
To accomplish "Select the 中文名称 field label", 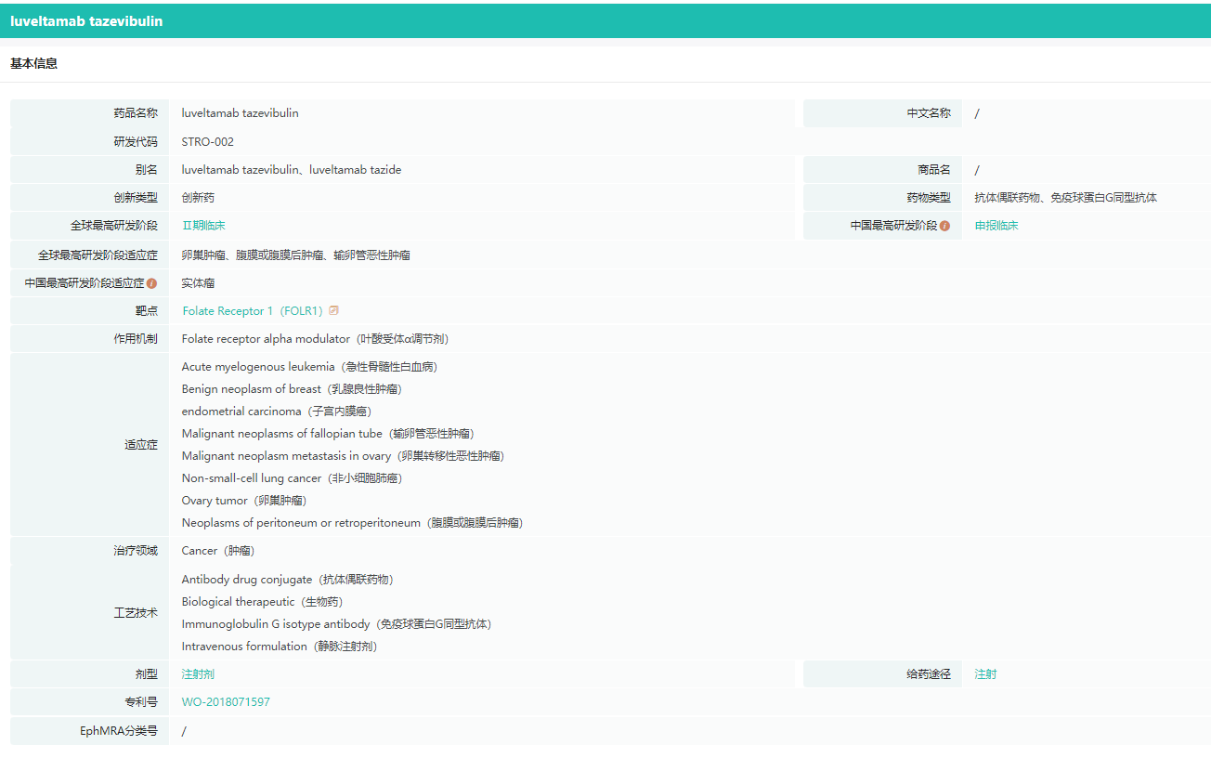I will pyautogui.click(x=929, y=113).
